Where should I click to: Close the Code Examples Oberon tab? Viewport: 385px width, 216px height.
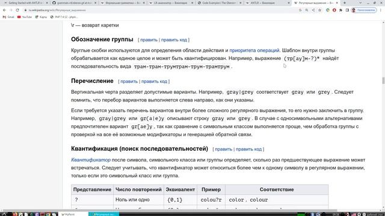click(x=241, y=3)
